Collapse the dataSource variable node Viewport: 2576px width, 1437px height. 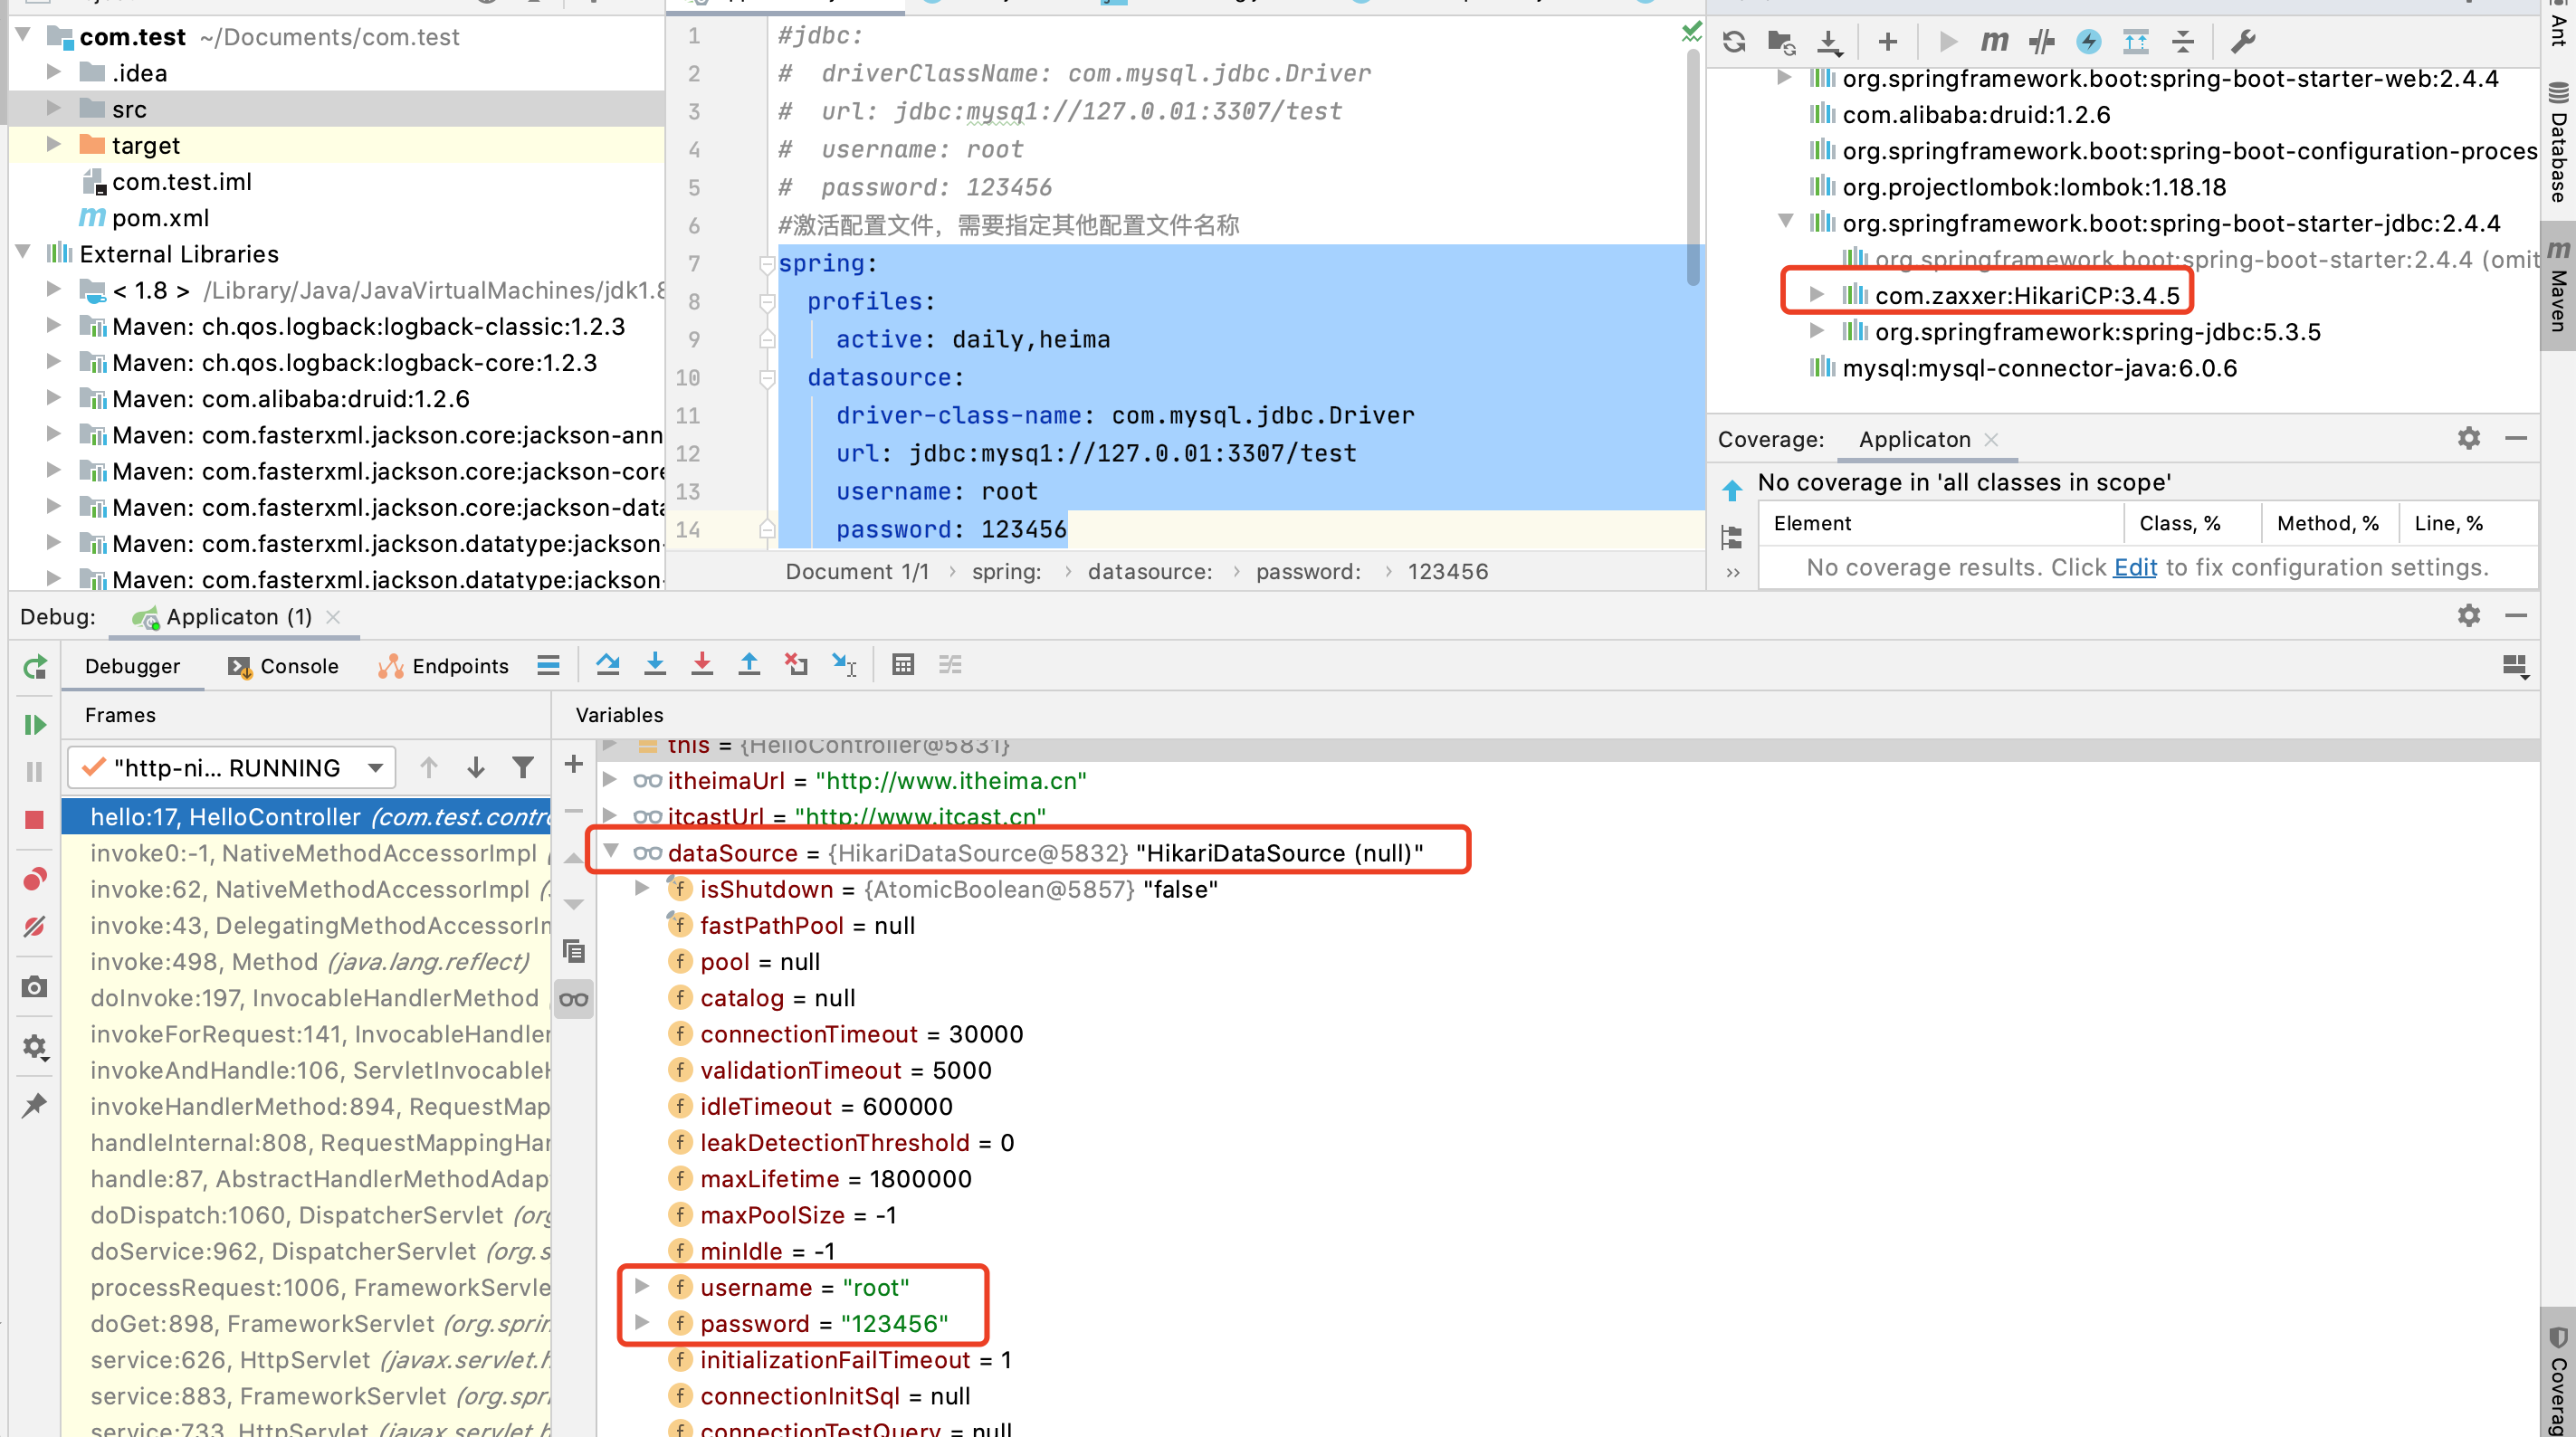point(611,852)
